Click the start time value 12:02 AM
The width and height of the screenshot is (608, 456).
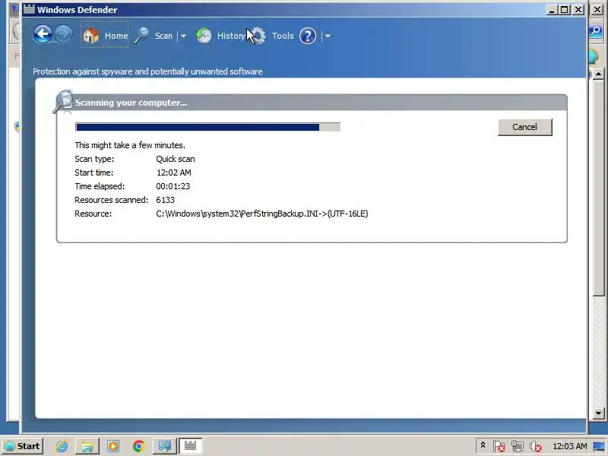174,173
